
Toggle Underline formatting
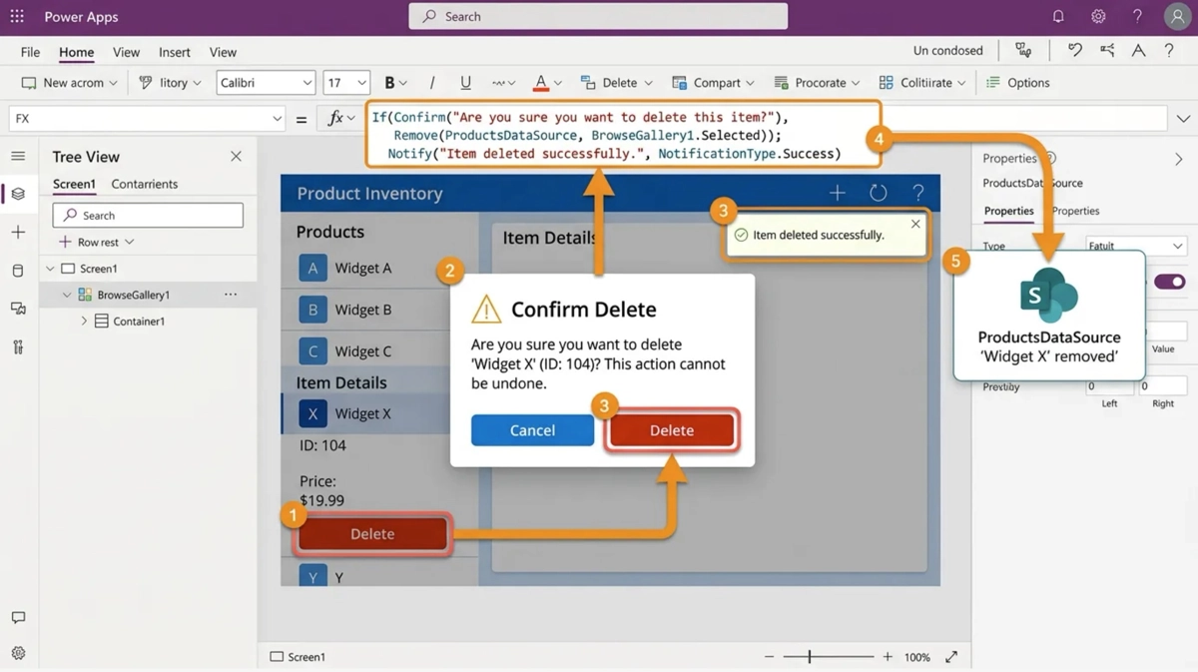tap(465, 83)
